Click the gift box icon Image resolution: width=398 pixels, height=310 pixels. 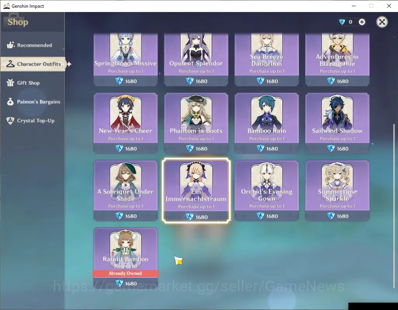(x=10, y=83)
